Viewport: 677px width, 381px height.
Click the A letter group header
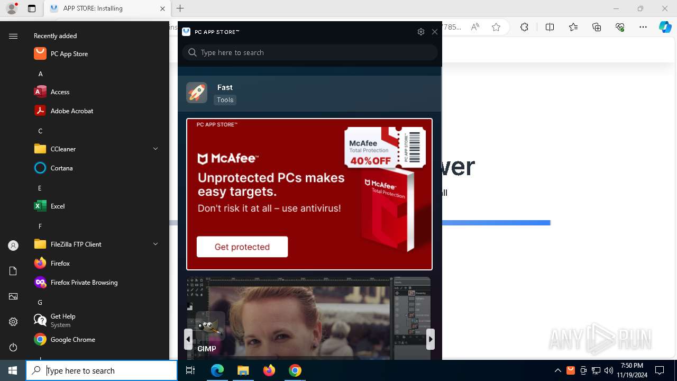40,74
